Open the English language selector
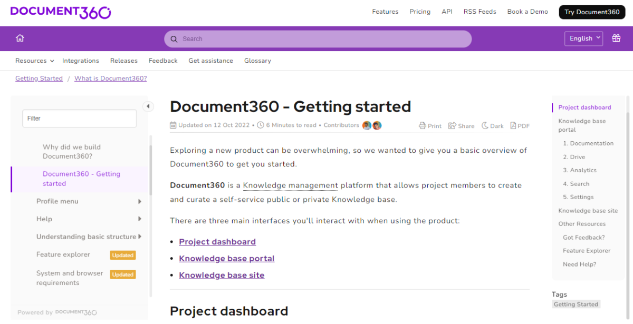Screen dimensions: 633x324 tap(583, 38)
